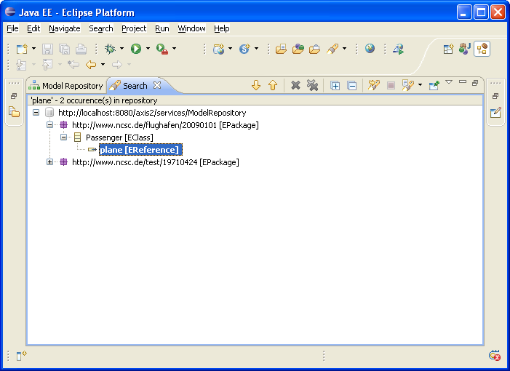Image resolution: width=510 pixels, height=371 pixels.
Task: Close the Search view tab
Action: click(157, 85)
